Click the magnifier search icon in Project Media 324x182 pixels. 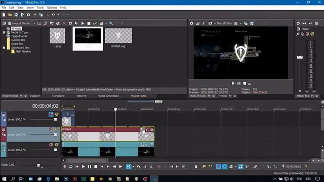(x=111, y=23)
